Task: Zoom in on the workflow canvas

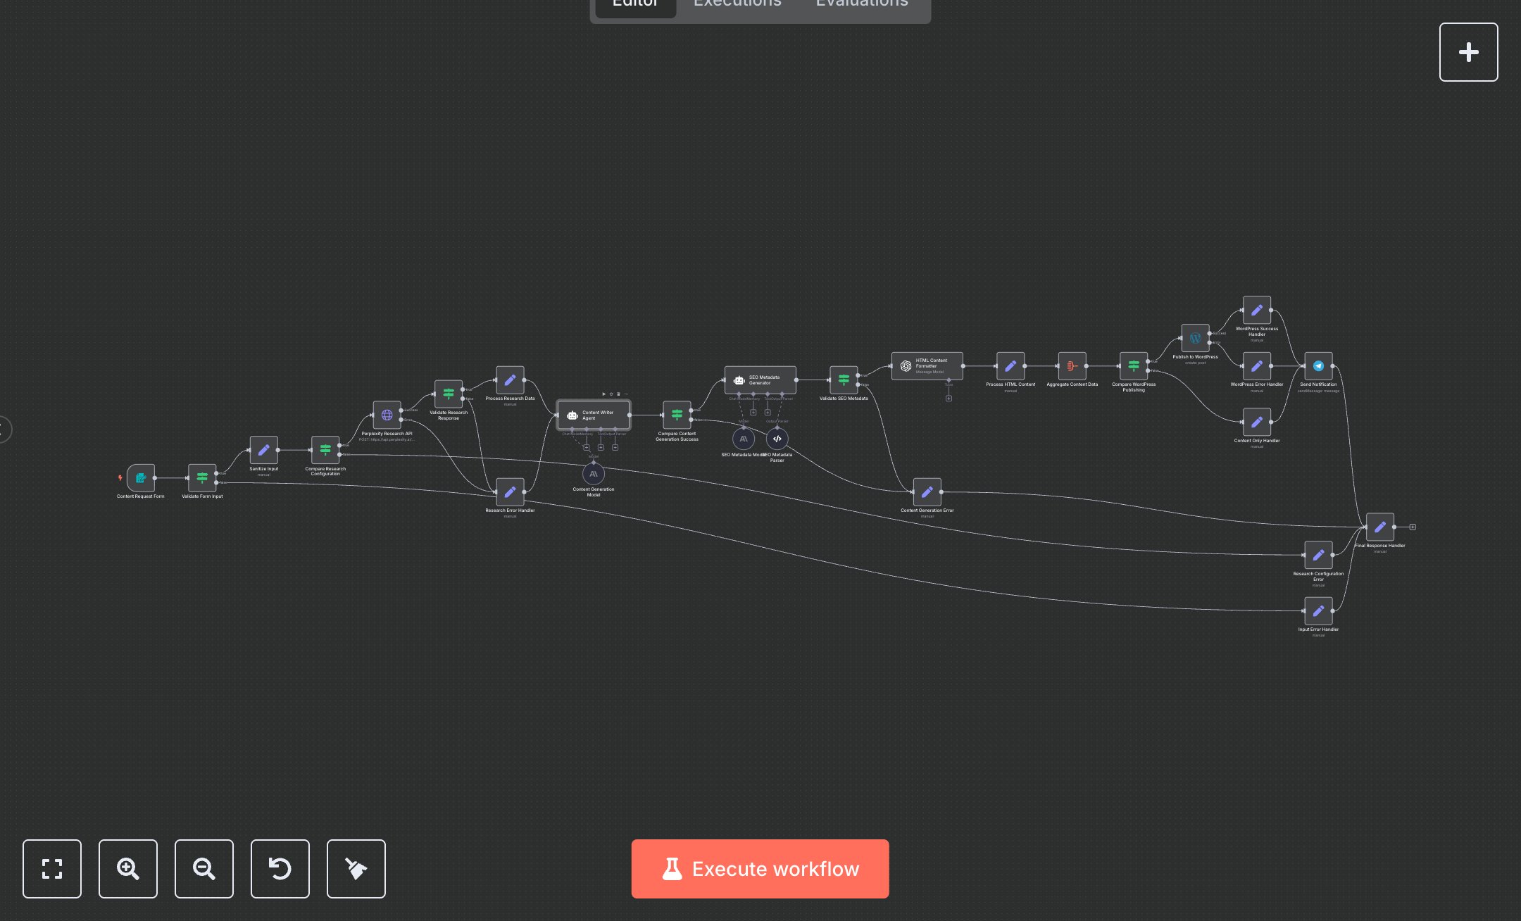Action: point(127,868)
